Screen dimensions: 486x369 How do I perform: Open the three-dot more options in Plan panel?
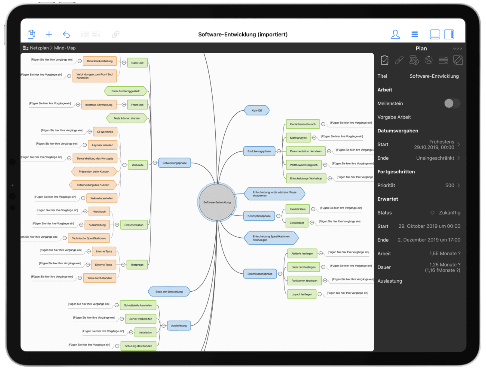click(457, 48)
